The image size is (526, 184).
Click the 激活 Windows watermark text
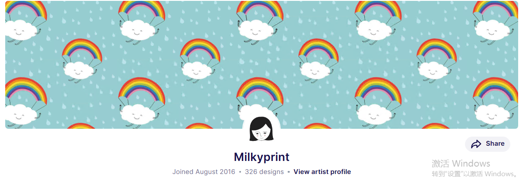point(461,164)
